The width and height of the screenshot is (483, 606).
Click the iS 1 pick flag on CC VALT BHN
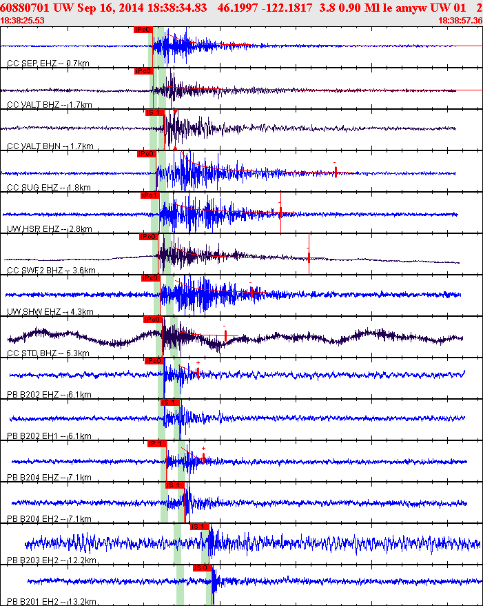pos(155,113)
